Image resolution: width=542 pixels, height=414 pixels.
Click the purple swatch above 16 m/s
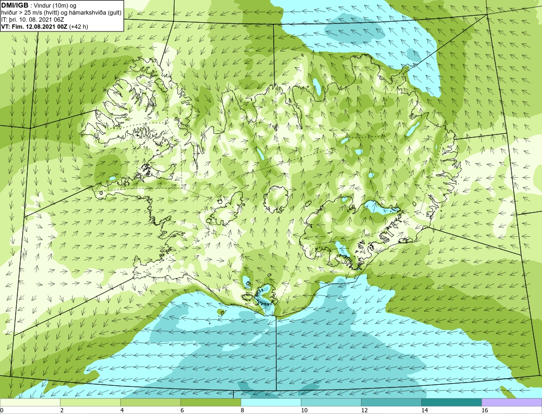click(512, 402)
